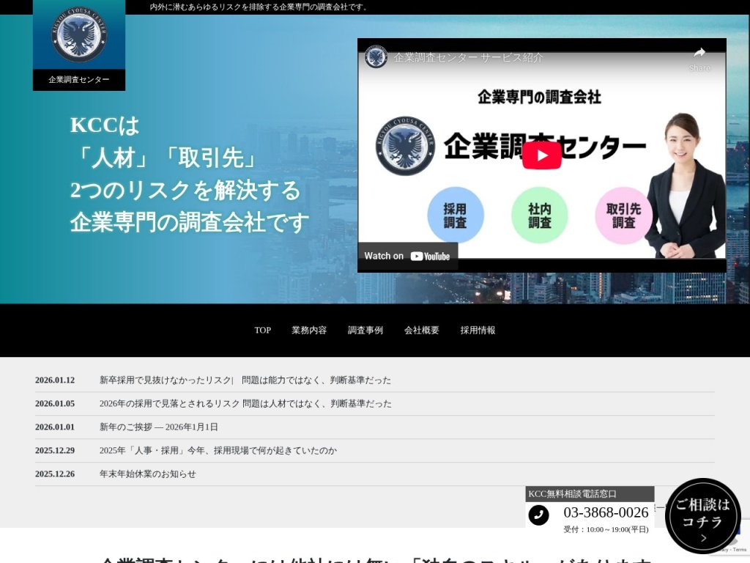Select 採用情報 in navigation bar
Viewport: 750px width, 563px height.
478,331
